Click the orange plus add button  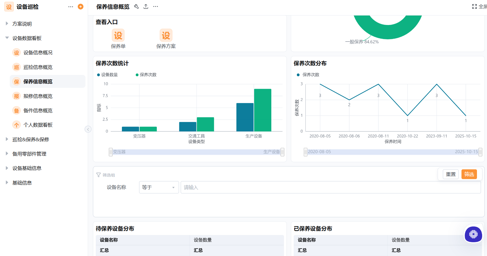[81, 7]
